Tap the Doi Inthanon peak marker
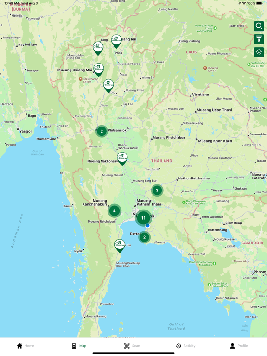Screen dimensions: 267x356 [80, 79]
